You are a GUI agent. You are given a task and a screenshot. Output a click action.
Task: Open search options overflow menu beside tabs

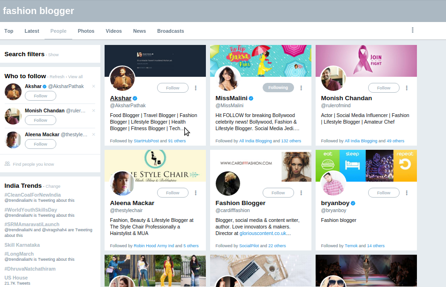[x=413, y=30]
